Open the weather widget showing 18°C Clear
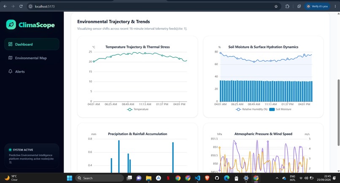Screen dimensions: 340x183 [11, 178]
